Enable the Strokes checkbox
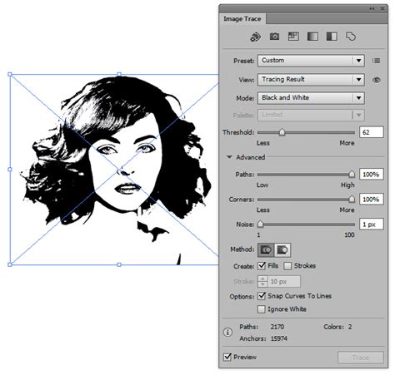 pyautogui.click(x=287, y=266)
